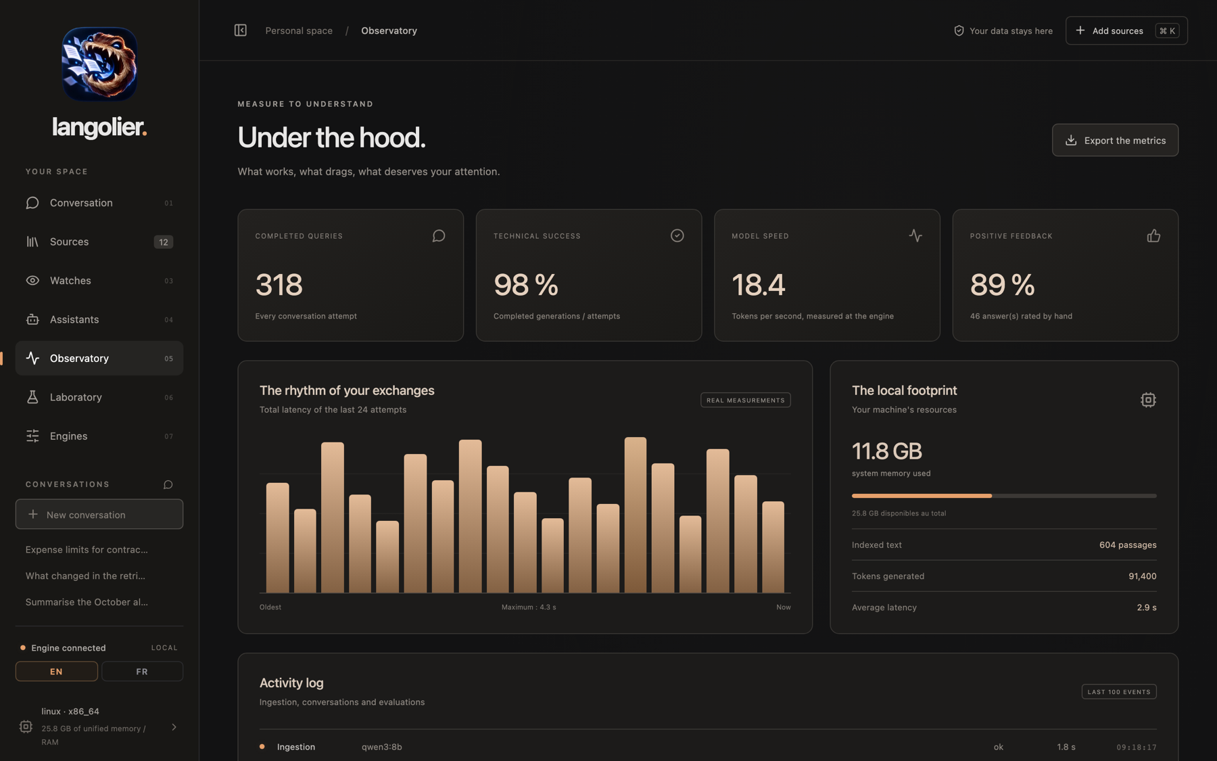
Task: Click the system memory usage progress bar
Action: (x=1004, y=496)
